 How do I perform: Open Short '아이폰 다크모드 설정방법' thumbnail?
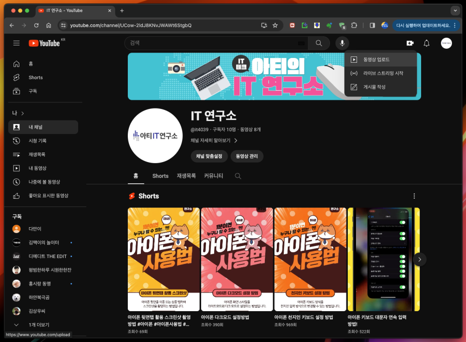point(237,259)
